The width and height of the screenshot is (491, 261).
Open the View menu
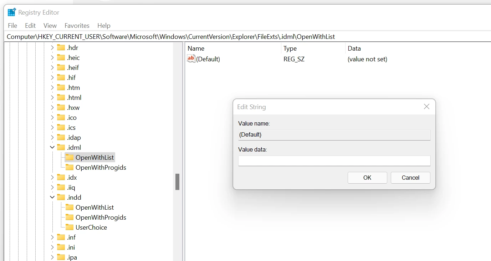pyautogui.click(x=50, y=26)
